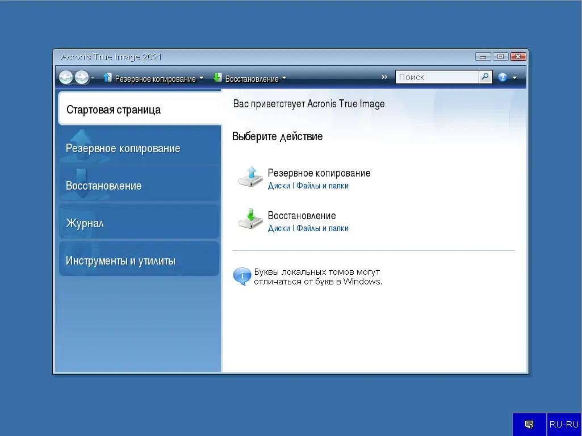The image size is (582, 436).
Task: Open the Восстановление dropdown menu
Action: click(x=283, y=78)
